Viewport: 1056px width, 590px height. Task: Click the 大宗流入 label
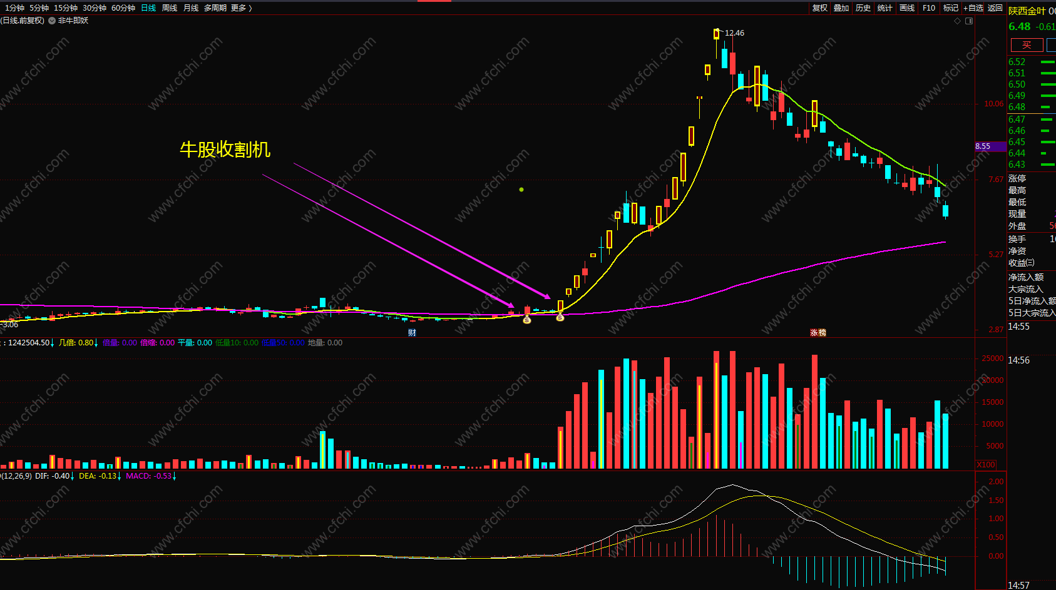click(1026, 290)
